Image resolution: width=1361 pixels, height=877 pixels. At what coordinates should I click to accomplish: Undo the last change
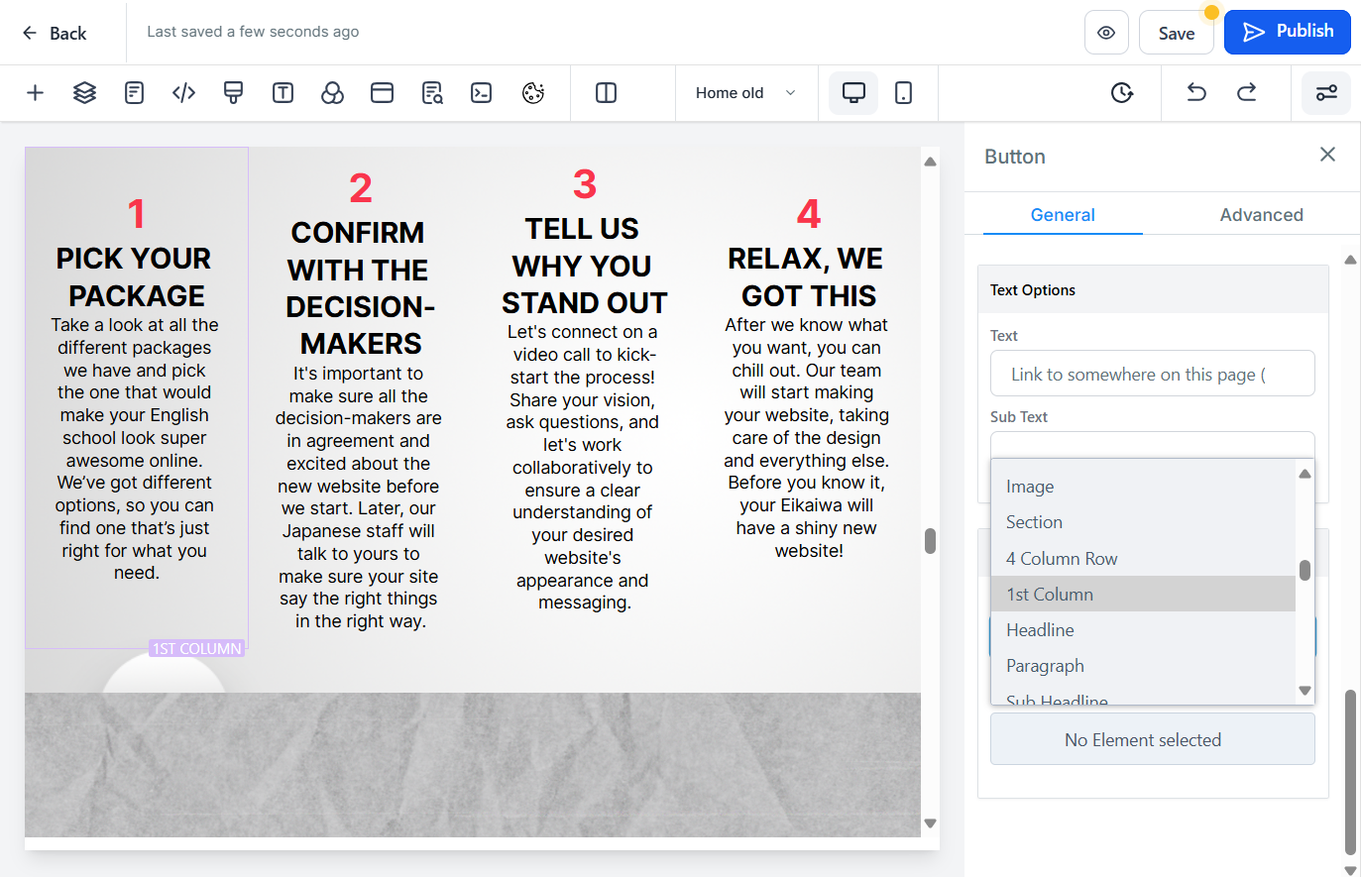[x=1196, y=93]
